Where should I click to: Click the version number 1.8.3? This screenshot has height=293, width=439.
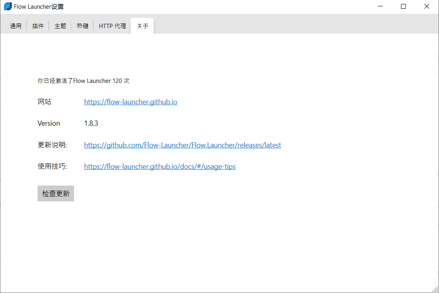point(91,123)
